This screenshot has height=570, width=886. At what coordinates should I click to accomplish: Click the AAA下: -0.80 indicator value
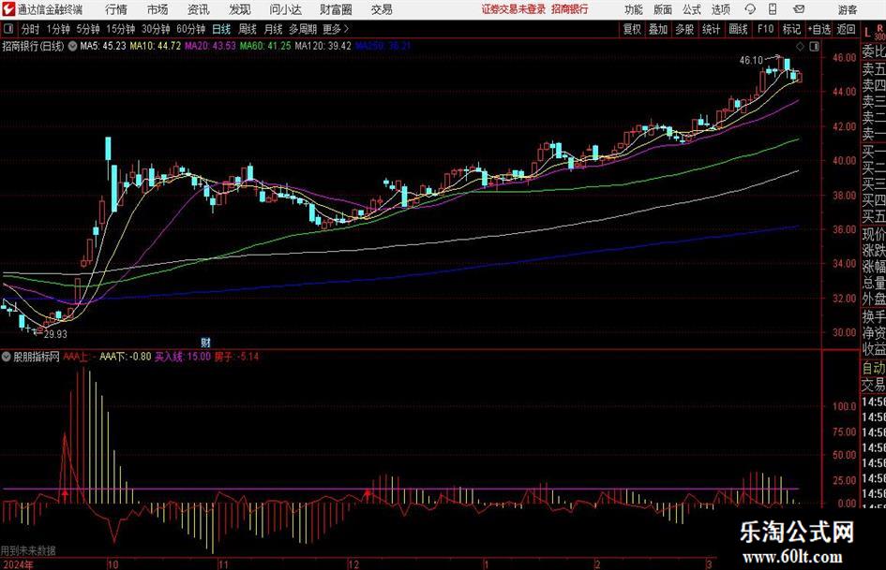(126, 357)
